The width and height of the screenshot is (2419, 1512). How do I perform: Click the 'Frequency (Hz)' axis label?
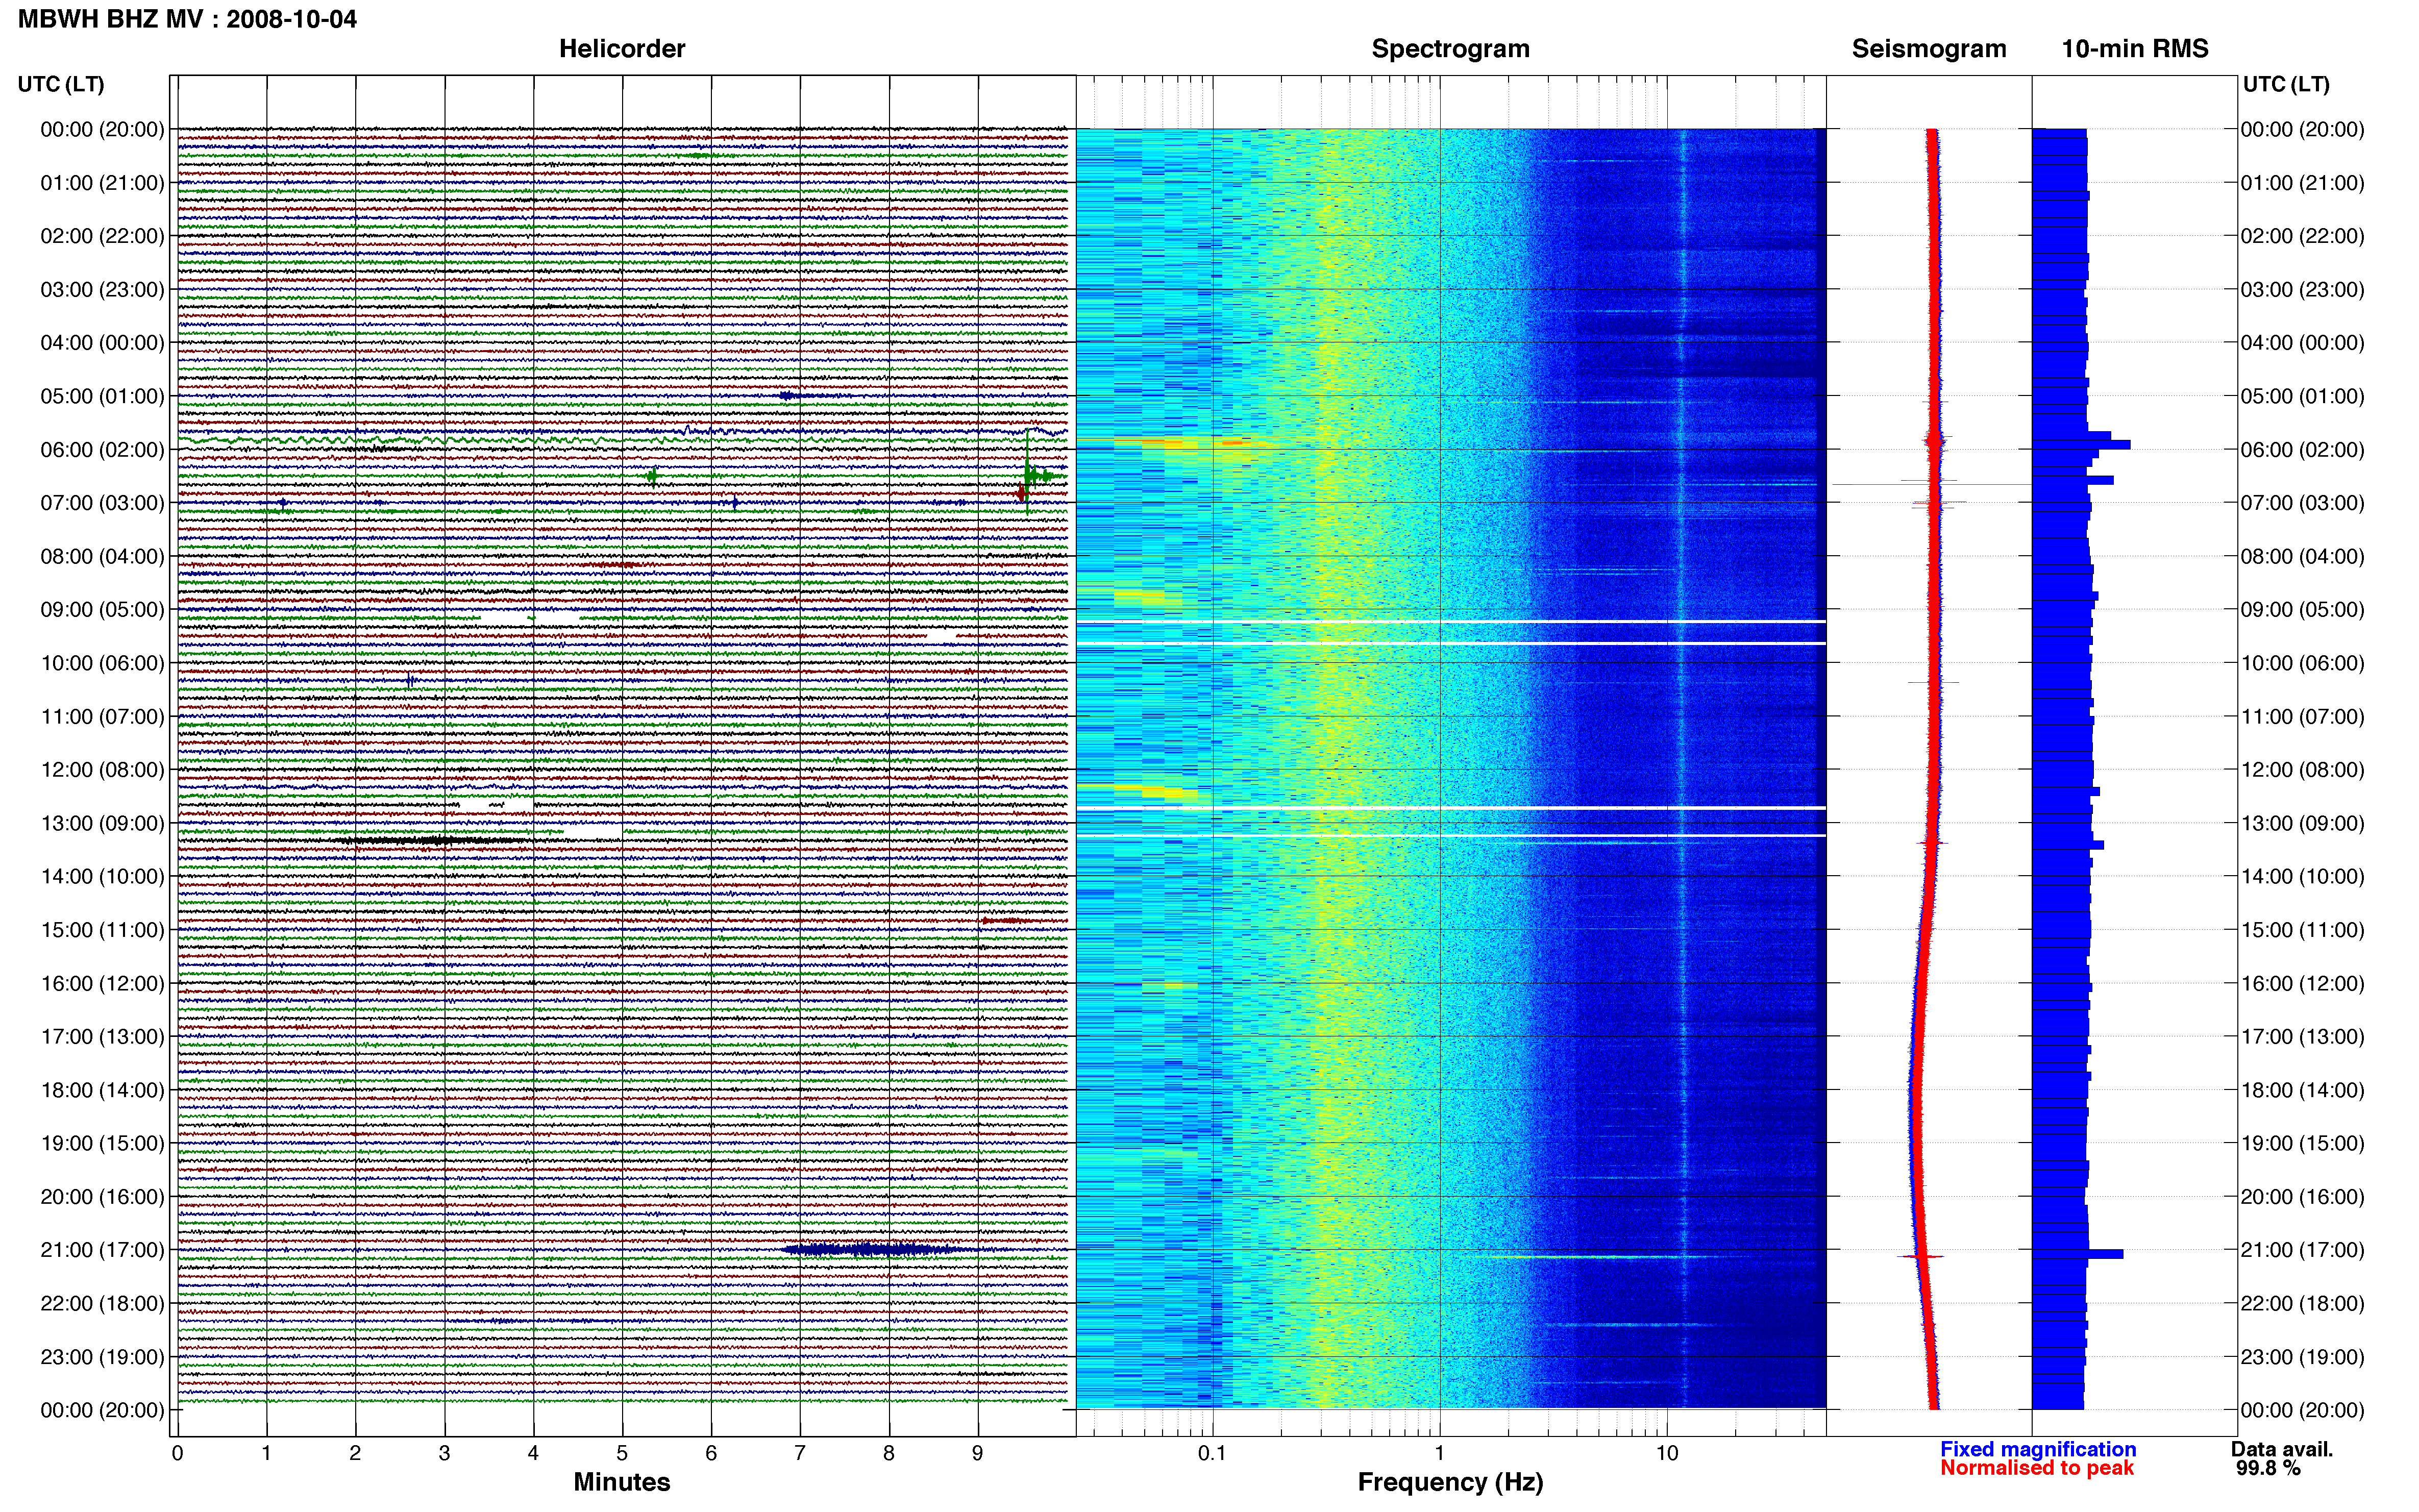(1450, 1482)
